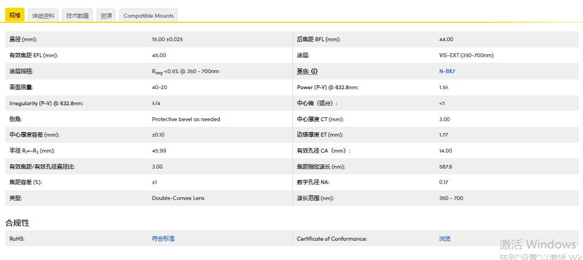Go to the 资源 tab
Image resolution: width=583 pixels, height=260 pixels.
point(106,15)
